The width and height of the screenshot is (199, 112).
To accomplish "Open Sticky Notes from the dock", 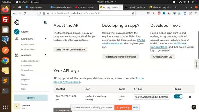I will [x=5, y=71].
